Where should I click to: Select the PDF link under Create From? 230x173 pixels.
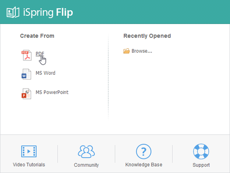40,54
